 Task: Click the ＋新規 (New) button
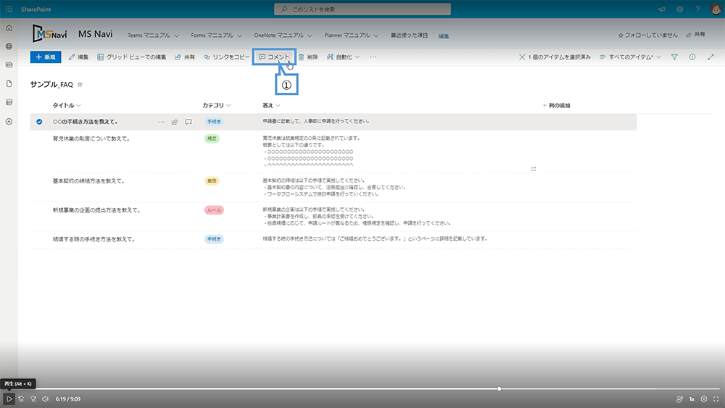tap(45, 57)
